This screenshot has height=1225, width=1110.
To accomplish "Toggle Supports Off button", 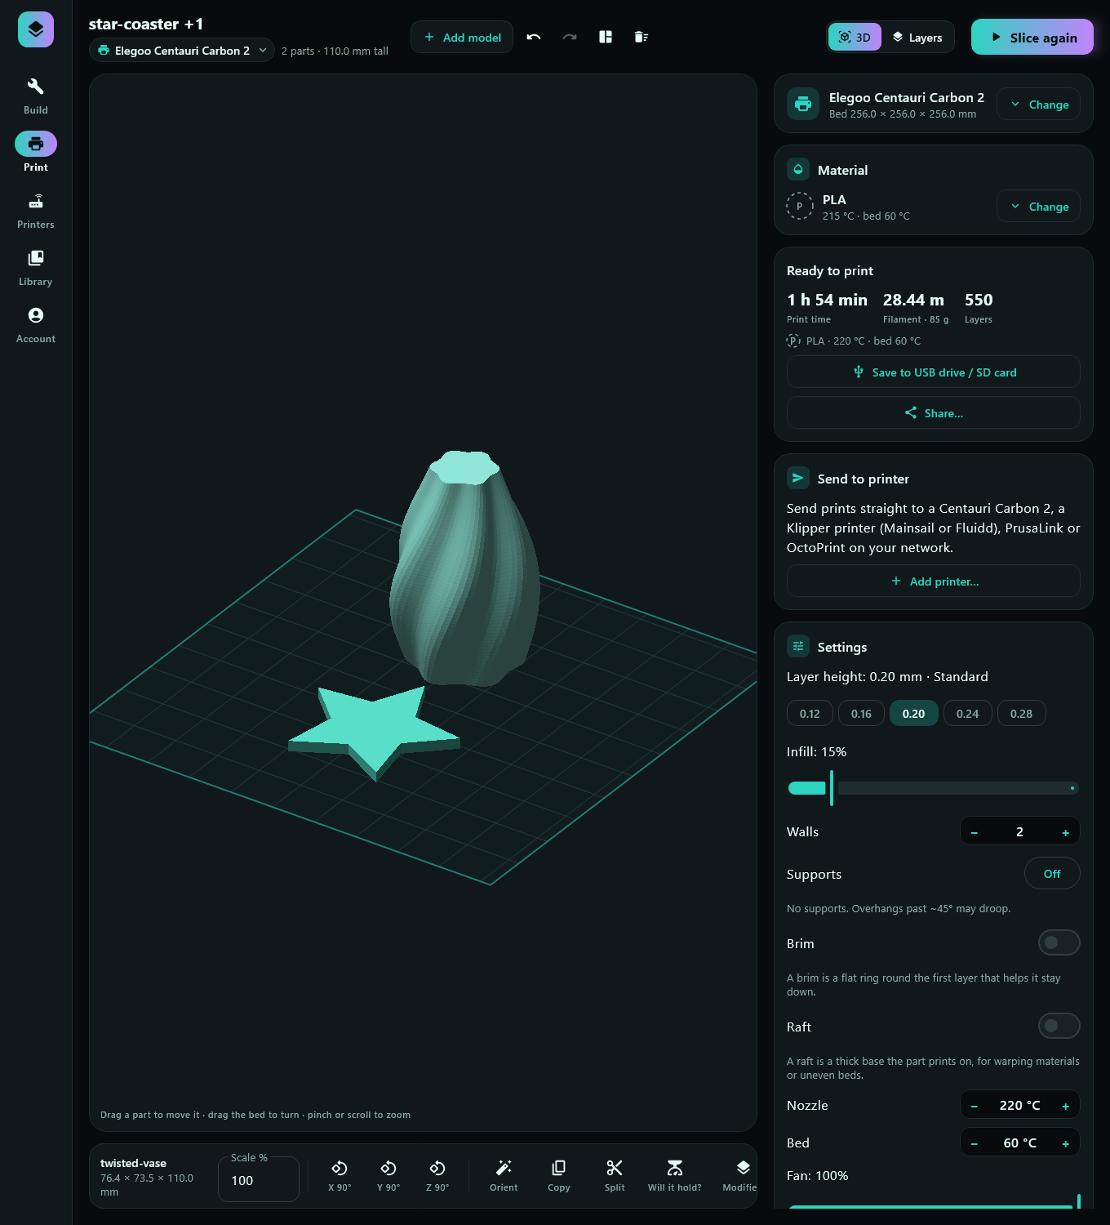I will pos(1052,873).
